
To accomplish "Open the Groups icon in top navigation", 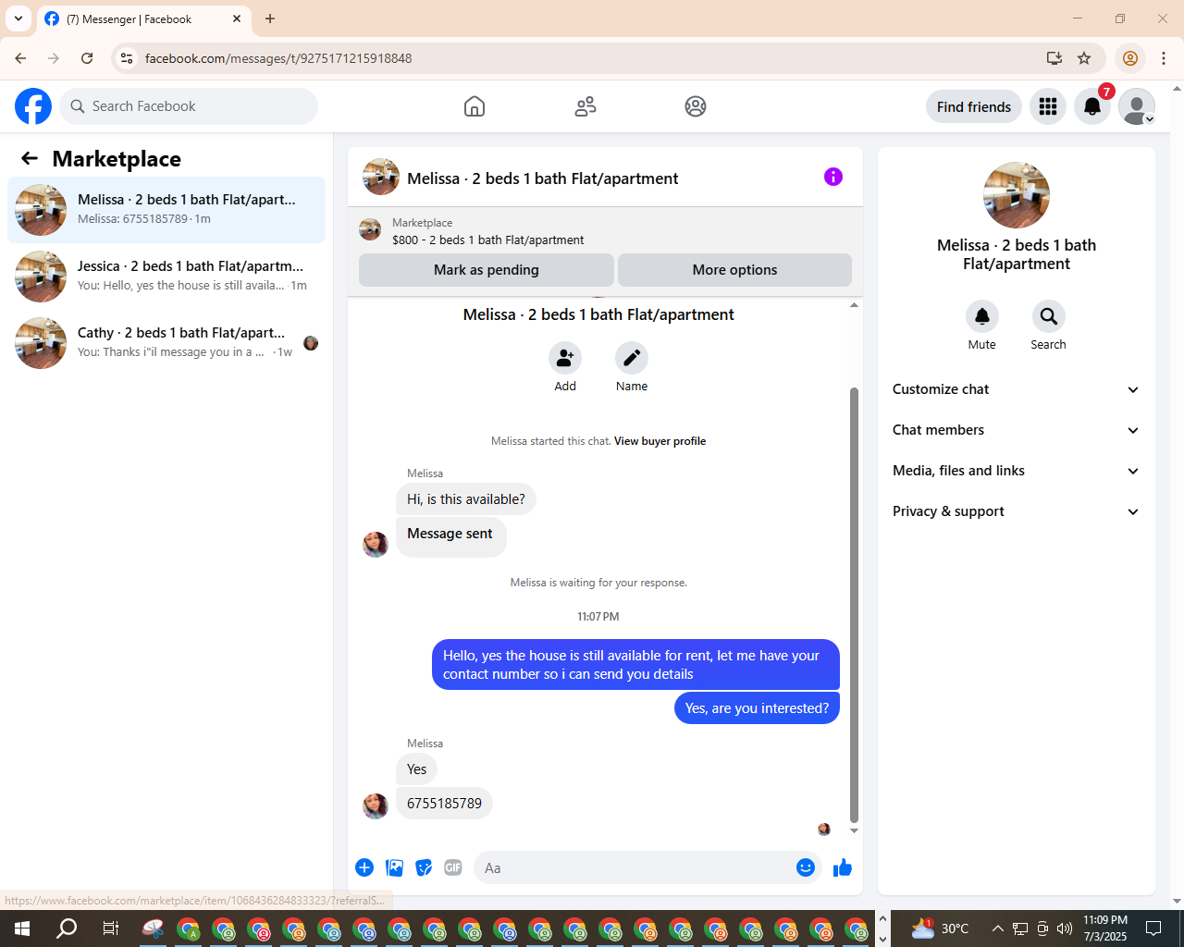I will tap(696, 106).
